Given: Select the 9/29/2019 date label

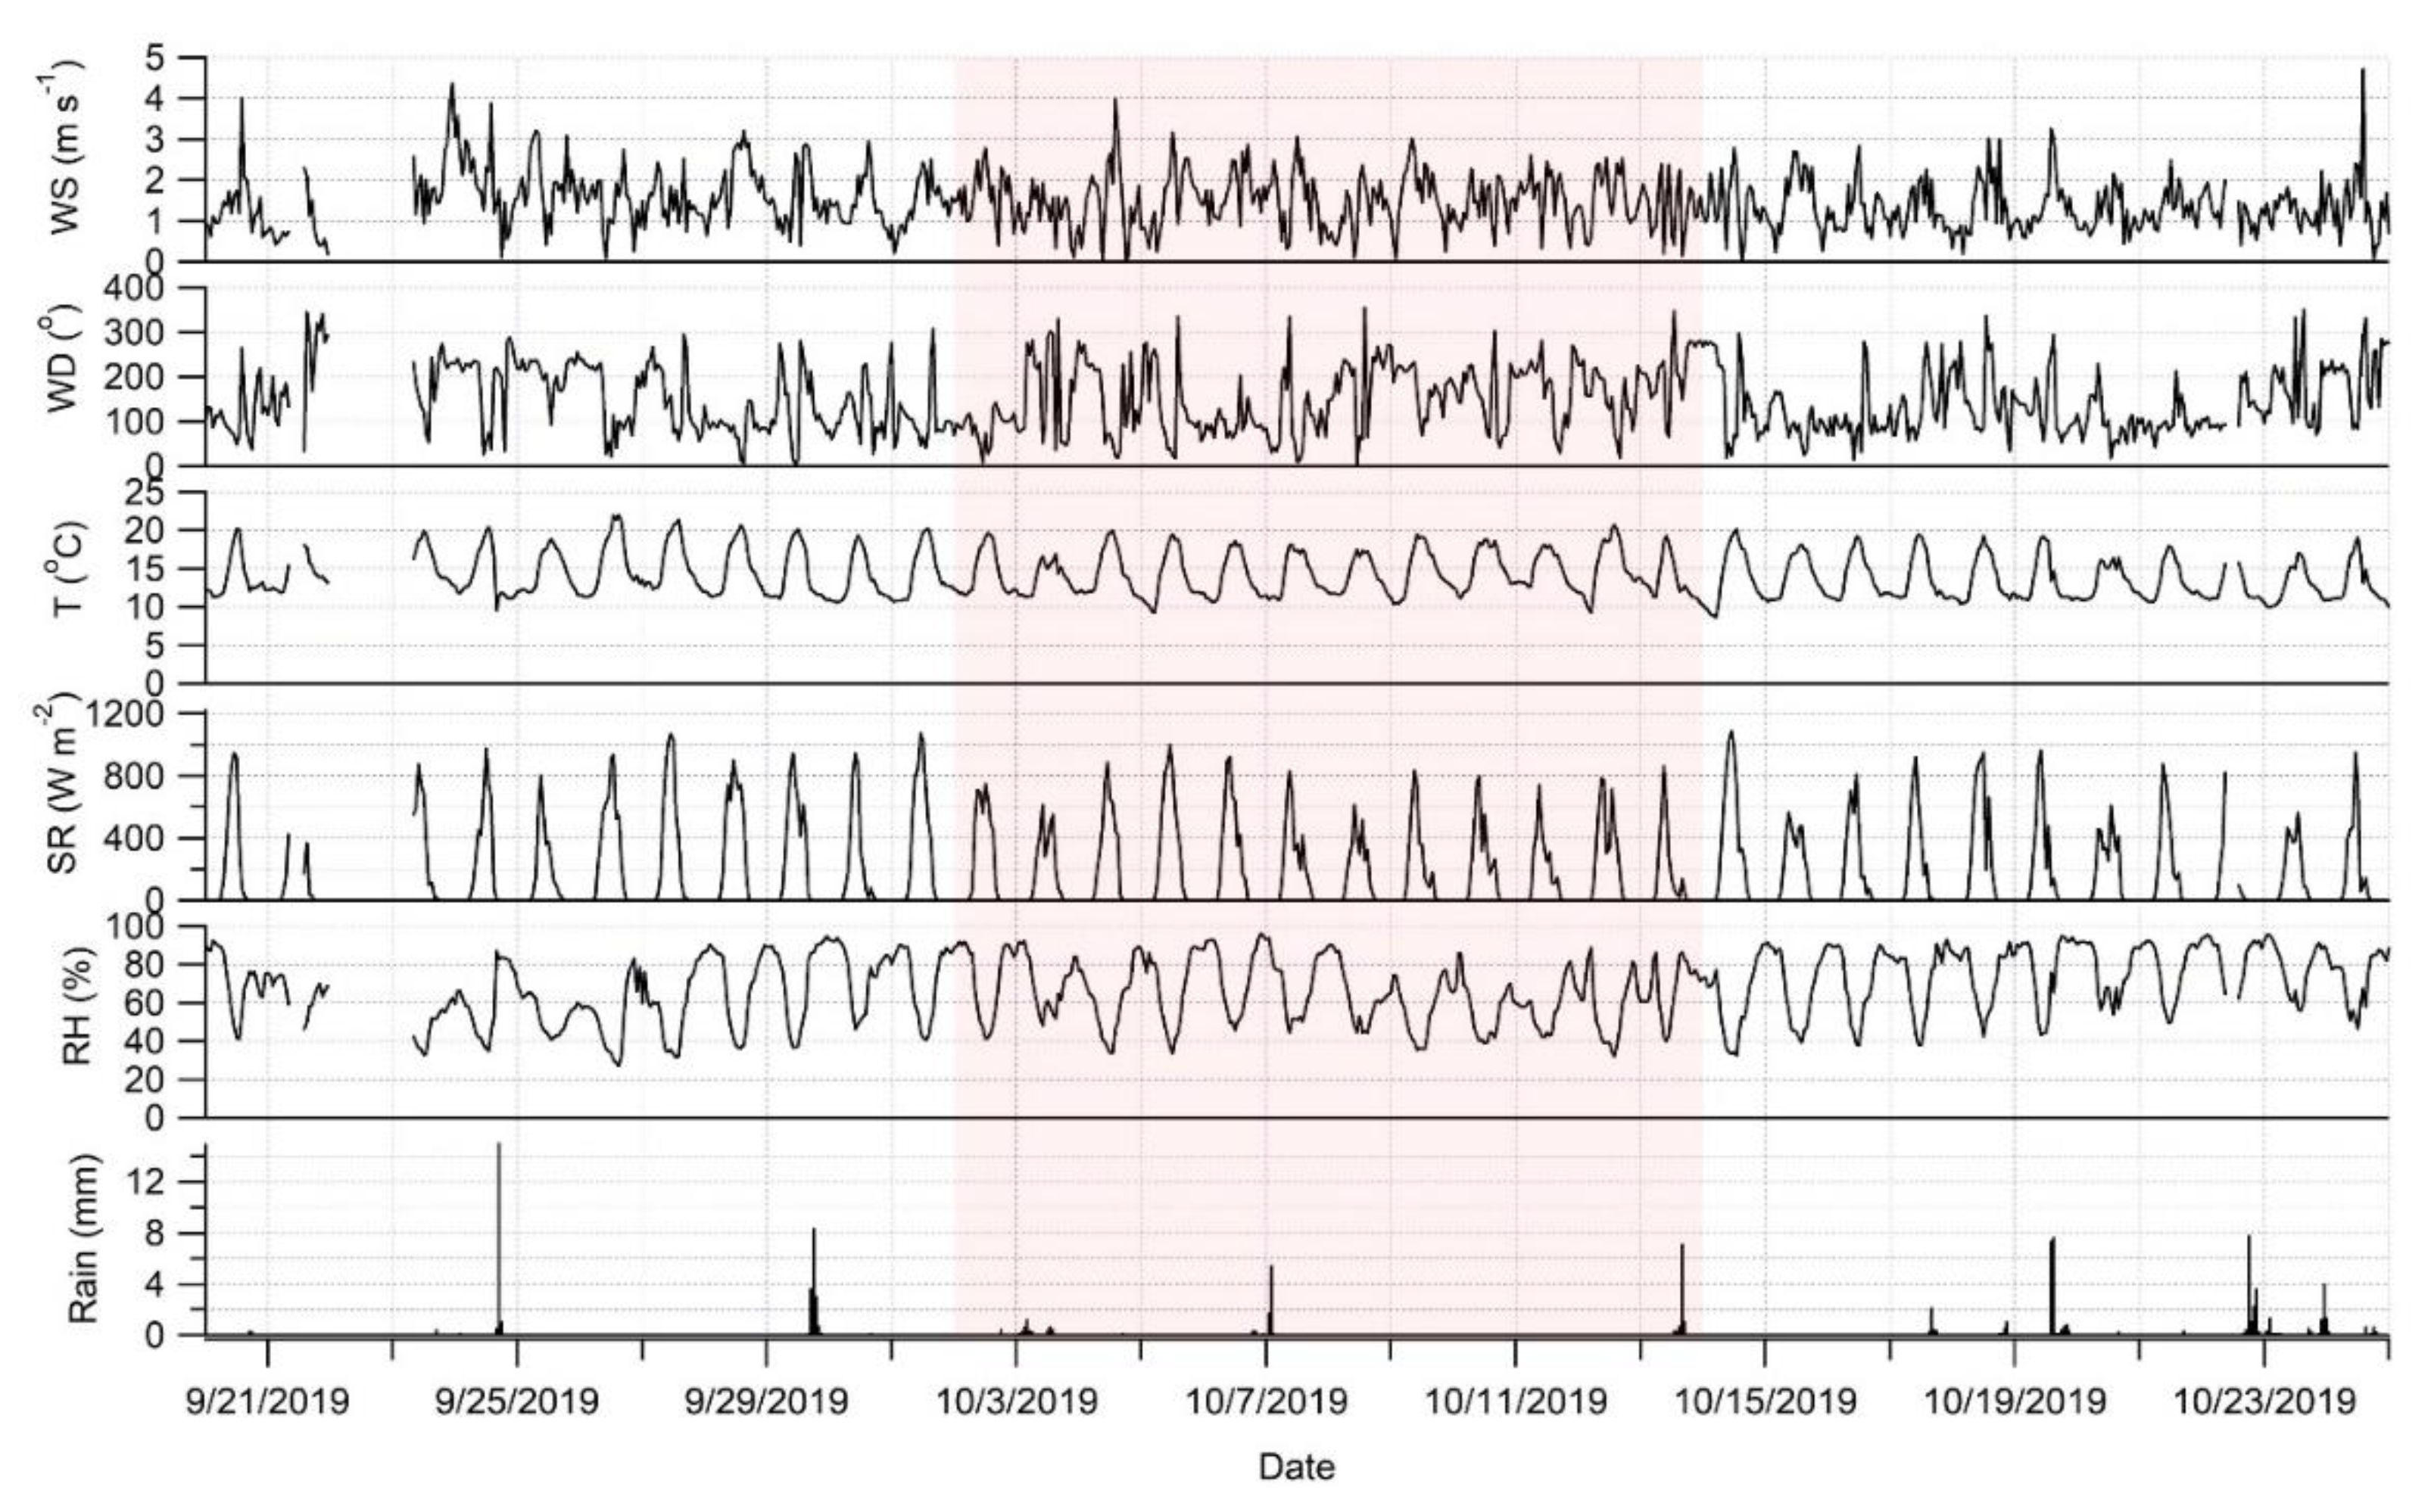Looking at the screenshot, I should 766,1401.
